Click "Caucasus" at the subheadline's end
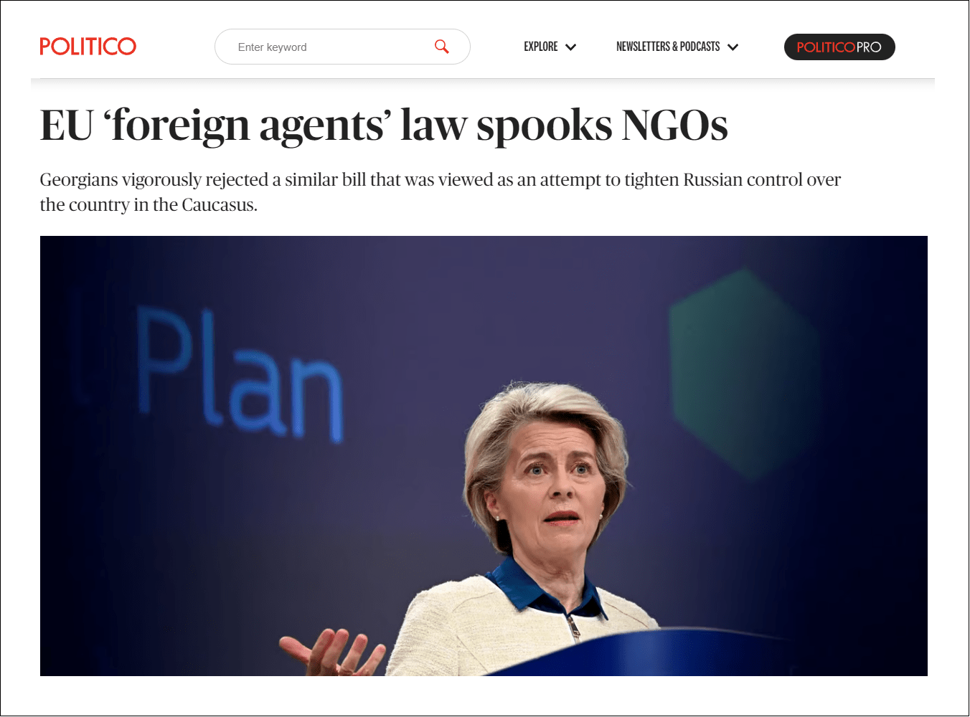The height and width of the screenshot is (717, 970). tap(218, 204)
